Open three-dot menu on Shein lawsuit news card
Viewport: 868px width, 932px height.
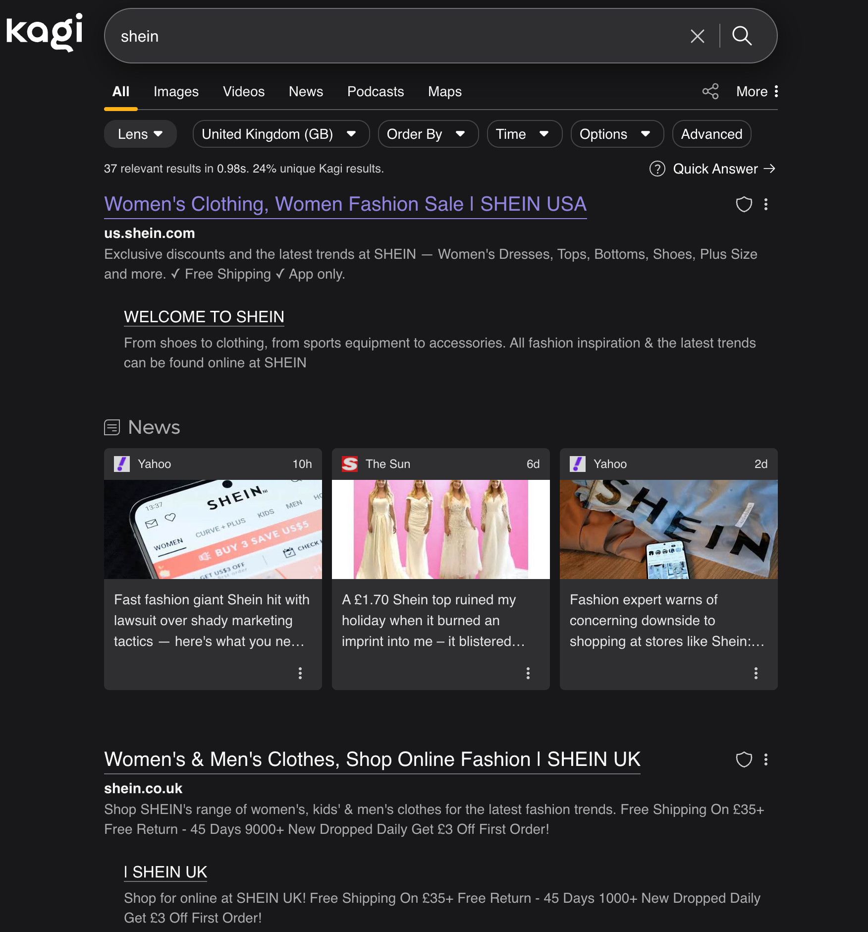300,673
